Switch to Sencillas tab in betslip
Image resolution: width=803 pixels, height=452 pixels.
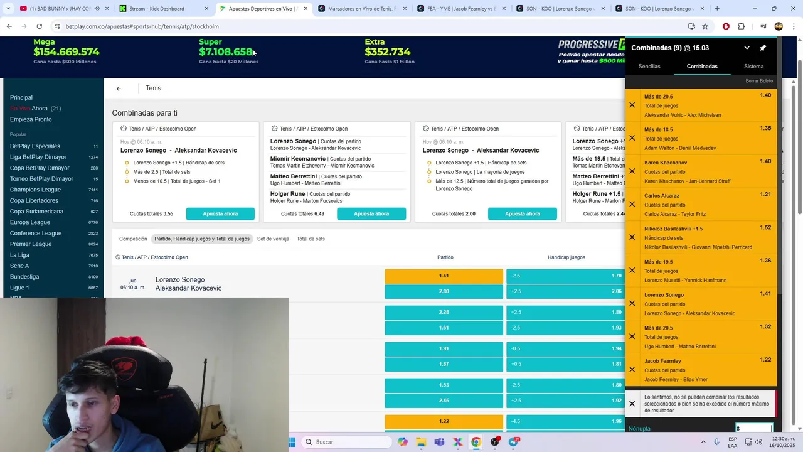[x=649, y=67]
